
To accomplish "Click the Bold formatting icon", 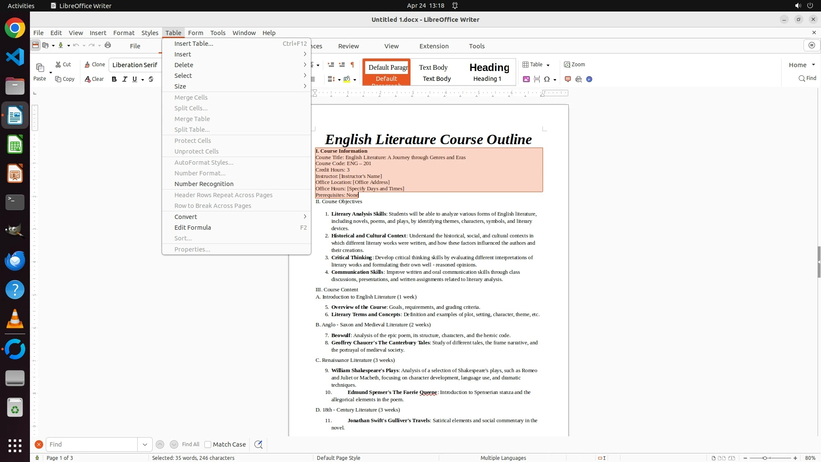I will [114, 79].
